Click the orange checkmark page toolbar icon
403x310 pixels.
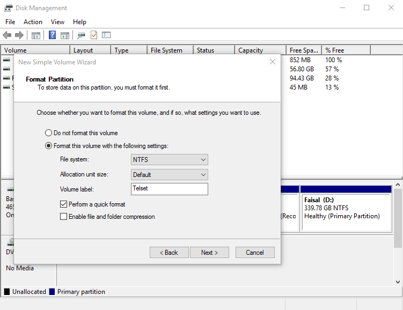[94, 35]
